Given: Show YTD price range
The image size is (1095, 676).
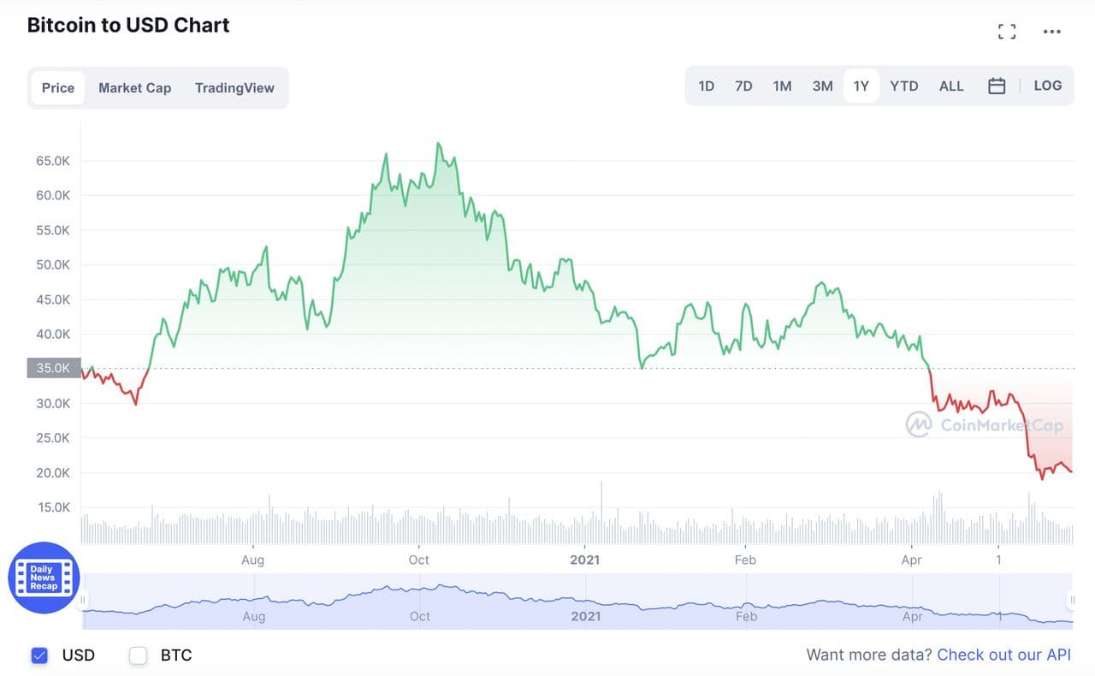Looking at the screenshot, I should (903, 86).
